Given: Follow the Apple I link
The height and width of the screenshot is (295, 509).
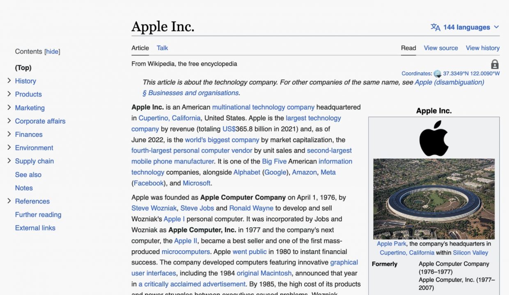Looking at the screenshot, I should point(174,219).
